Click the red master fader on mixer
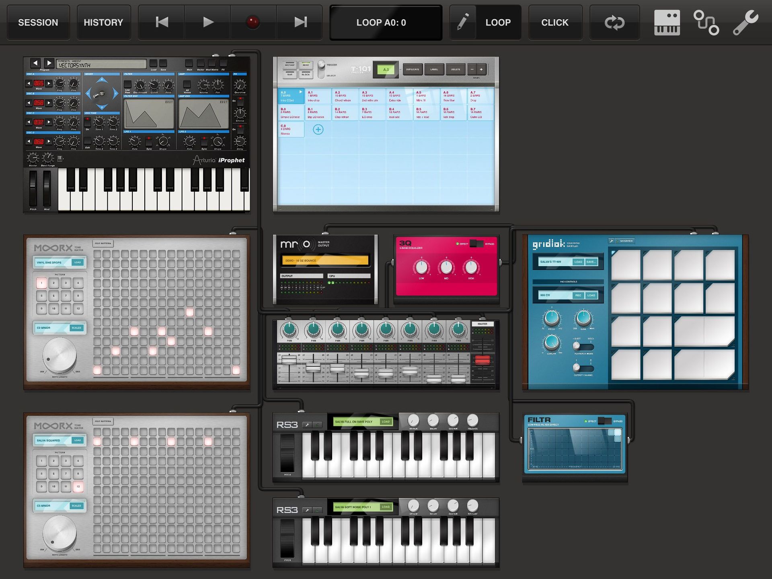This screenshot has height=579, width=772. (482, 360)
